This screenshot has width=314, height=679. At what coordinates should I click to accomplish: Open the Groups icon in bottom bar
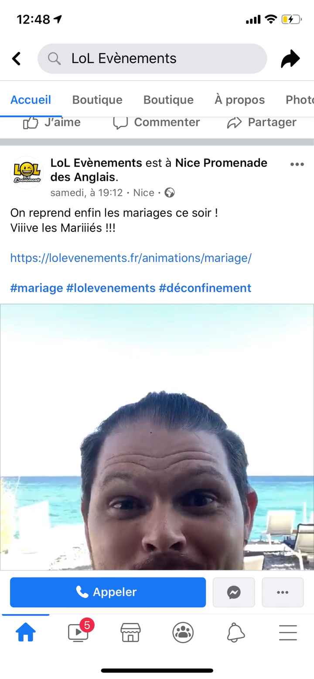(183, 632)
